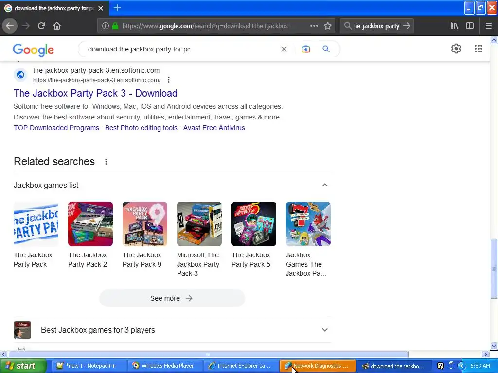The height and width of the screenshot is (373, 498).
Task: Click the softonic site globe favicon
Action: point(20,75)
